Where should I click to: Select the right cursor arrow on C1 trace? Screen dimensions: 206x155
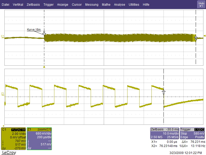point(196,38)
